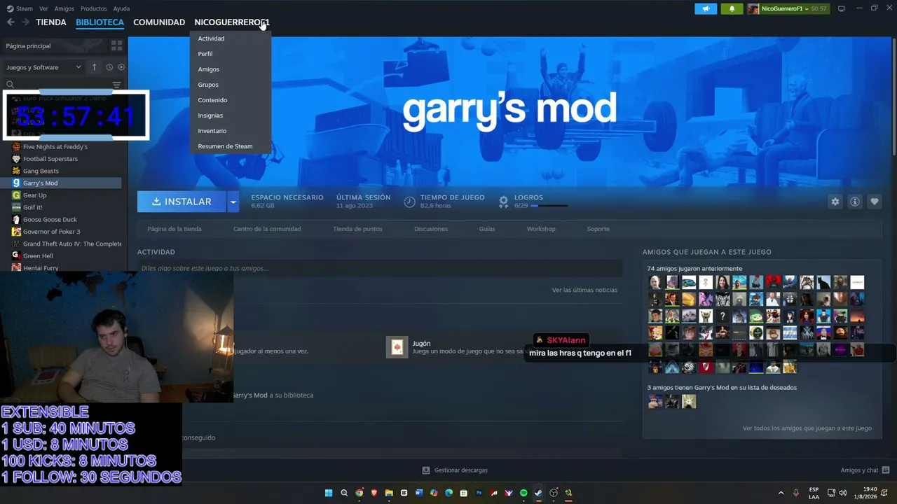Open Página de la tienda link

point(174,229)
